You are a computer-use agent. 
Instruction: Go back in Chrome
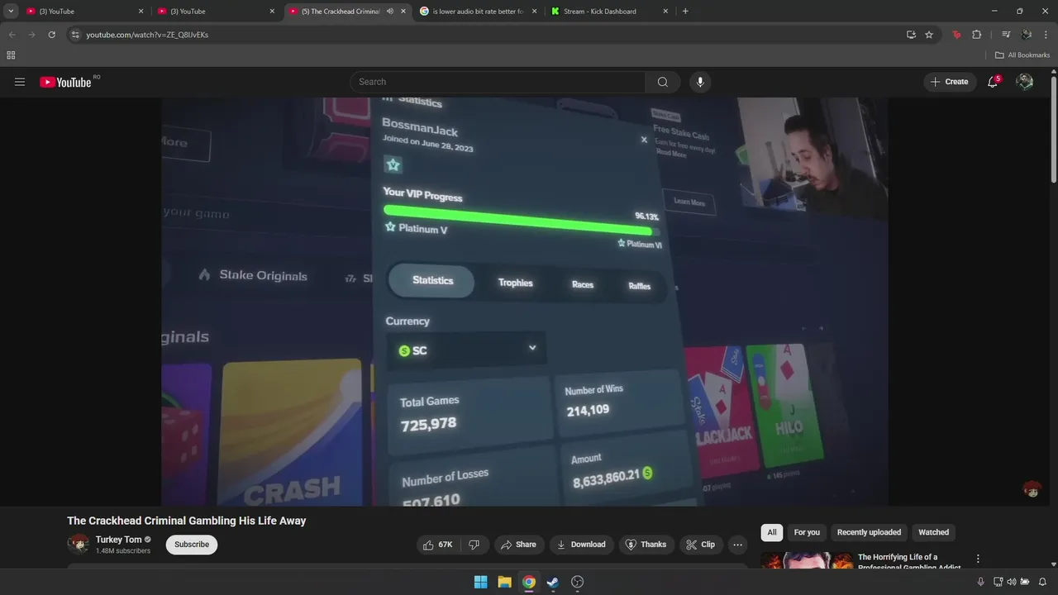12,35
